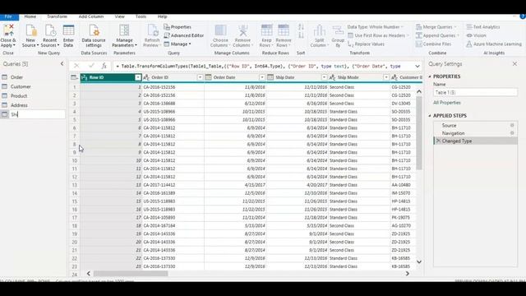Open Order Date column filter dropdown
Viewport: 526px width, 296px height.
262,77
